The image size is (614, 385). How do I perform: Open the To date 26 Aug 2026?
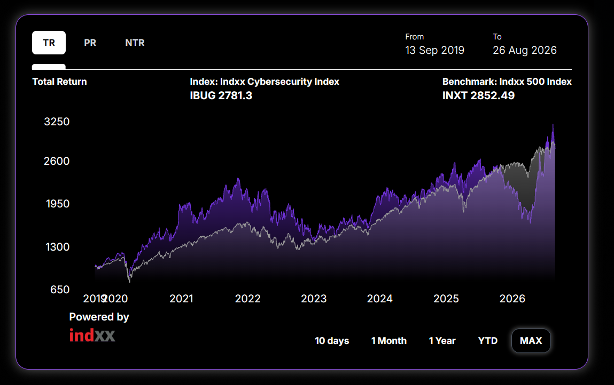pyautogui.click(x=525, y=50)
